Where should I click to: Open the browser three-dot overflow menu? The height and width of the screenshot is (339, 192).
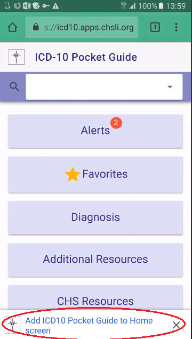click(x=176, y=28)
